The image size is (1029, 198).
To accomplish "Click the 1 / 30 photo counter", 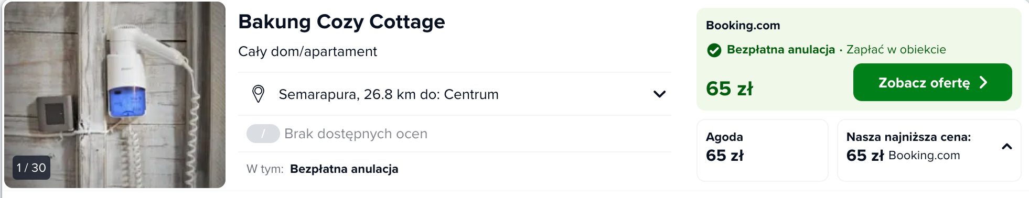I will (x=31, y=168).
